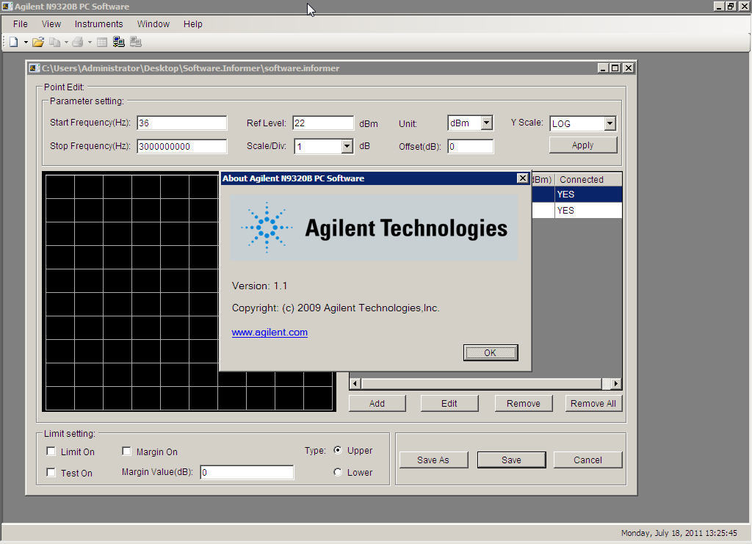Image resolution: width=752 pixels, height=544 pixels.
Task: Click the Connect instrument computers icon
Action: (118, 42)
